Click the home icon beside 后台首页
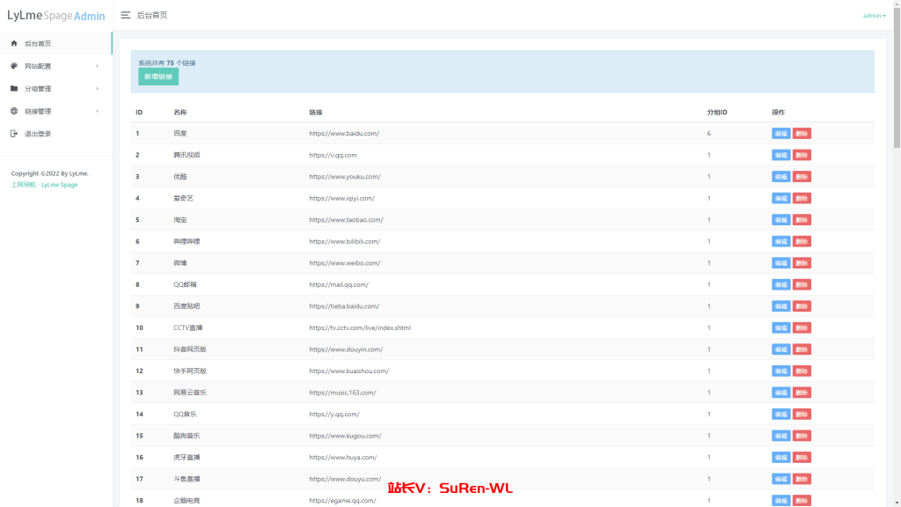The width and height of the screenshot is (901, 507). [x=14, y=43]
